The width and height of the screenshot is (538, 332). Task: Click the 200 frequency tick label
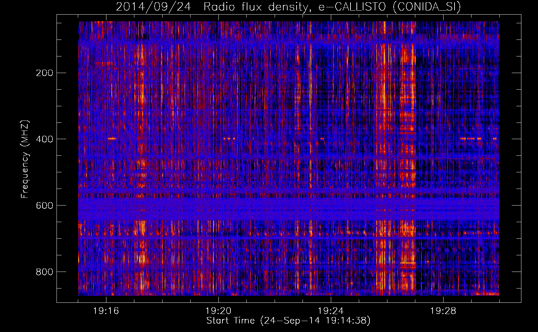pos(45,73)
